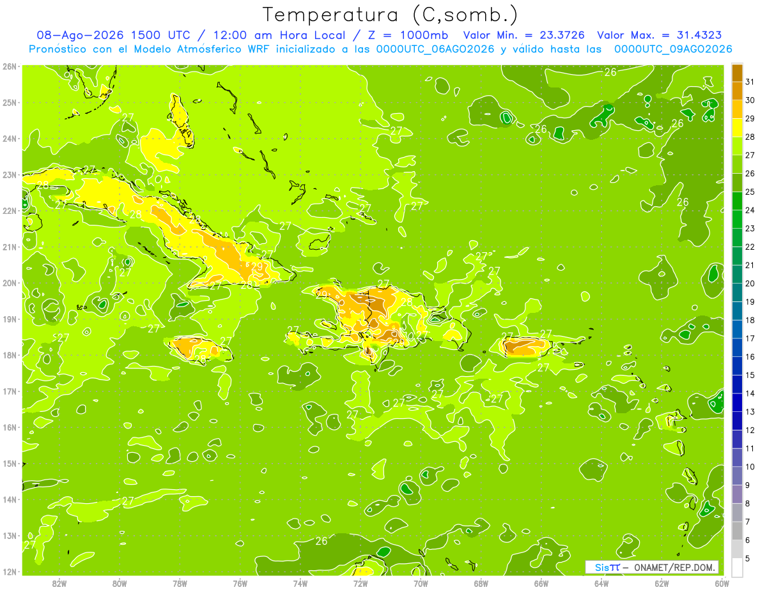Click latitude label '22N'
Screen dimensions: 767x592
point(10,211)
